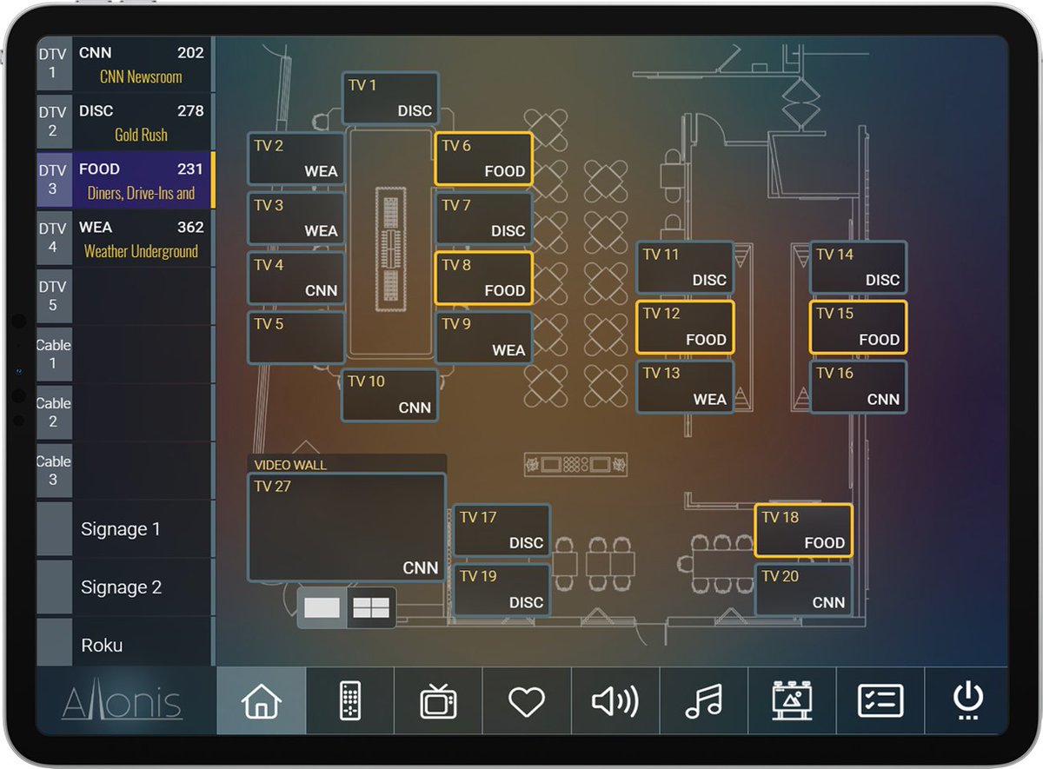1043x769 pixels.
Task: Select TV 11 showing DISC
Action: [x=685, y=267]
